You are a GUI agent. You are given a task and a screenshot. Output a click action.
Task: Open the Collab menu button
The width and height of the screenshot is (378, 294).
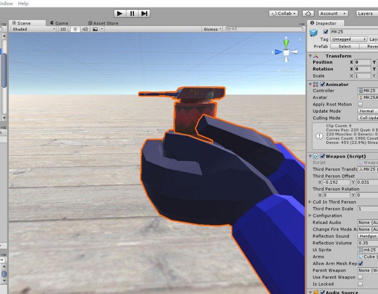(x=283, y=14)
